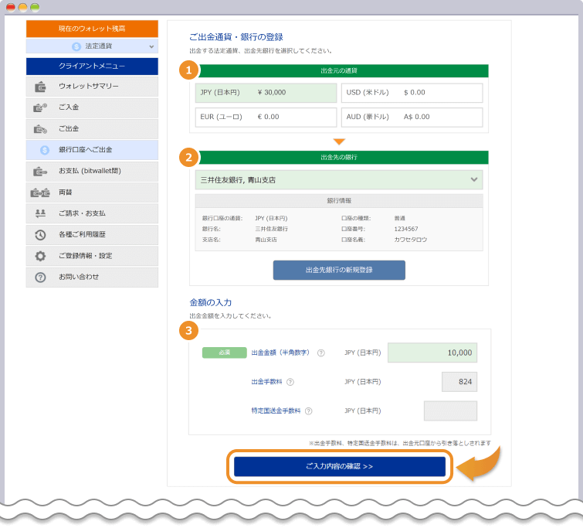
Task: Click 出金金額（半角数字）label link
Action: pos(280,353)
